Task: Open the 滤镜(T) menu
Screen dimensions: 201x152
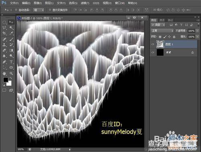Action: [85, 3]
